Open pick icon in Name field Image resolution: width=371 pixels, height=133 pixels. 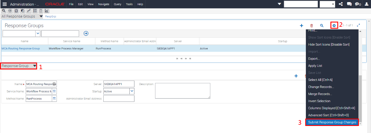click(54, 84)
